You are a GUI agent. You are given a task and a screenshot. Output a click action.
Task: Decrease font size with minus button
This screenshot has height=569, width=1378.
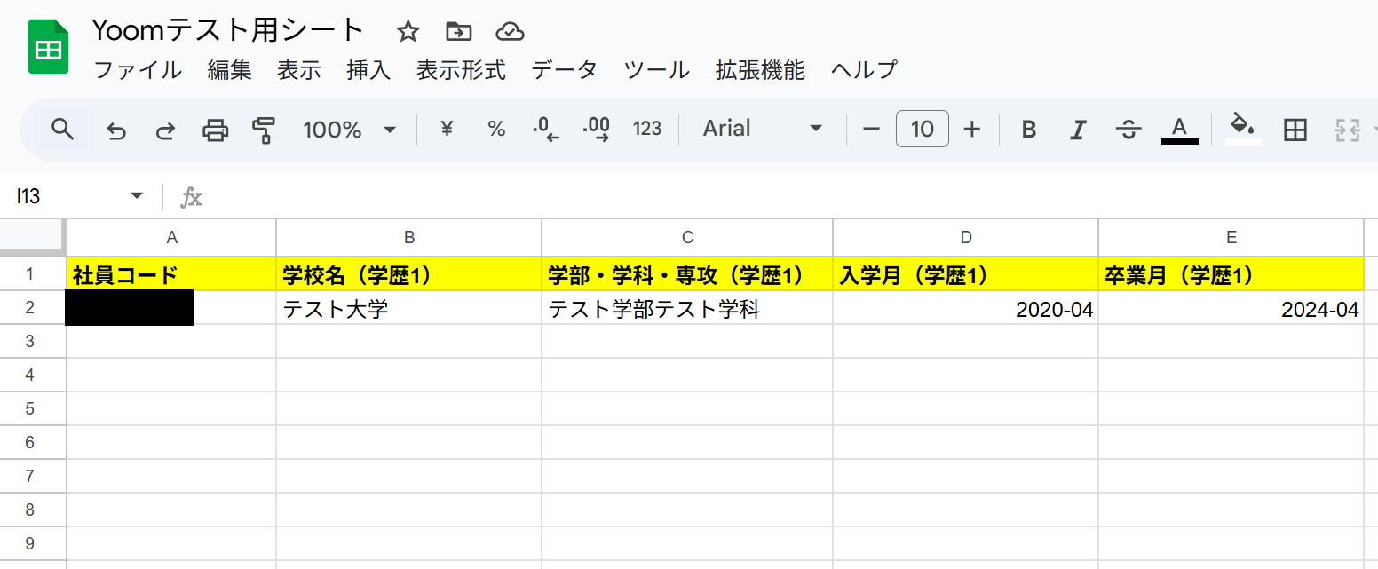point(871,130)
